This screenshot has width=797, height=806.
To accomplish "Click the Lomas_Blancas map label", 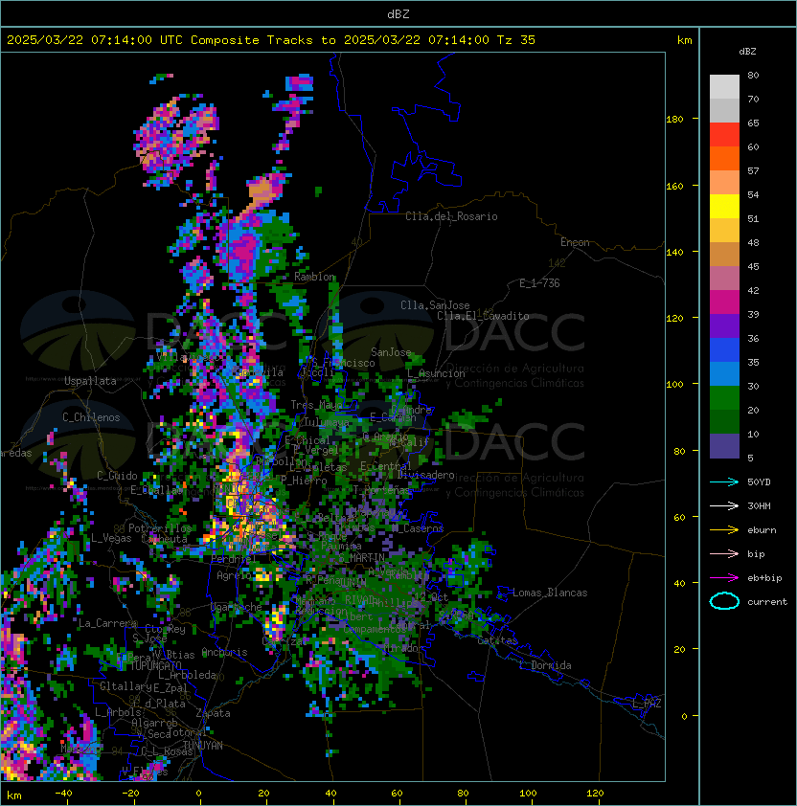I will [x=550, y=593].
